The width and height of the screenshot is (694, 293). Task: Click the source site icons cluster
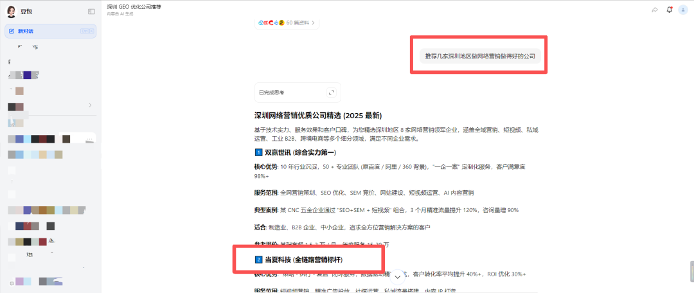point(271,22)
